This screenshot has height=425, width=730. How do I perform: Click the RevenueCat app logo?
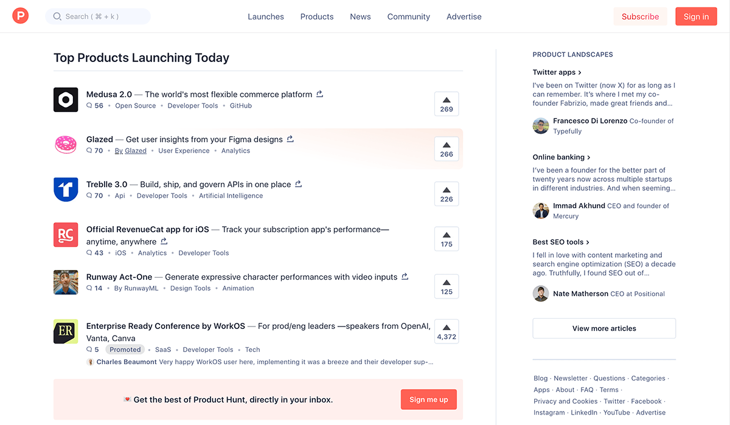[66, 235]
